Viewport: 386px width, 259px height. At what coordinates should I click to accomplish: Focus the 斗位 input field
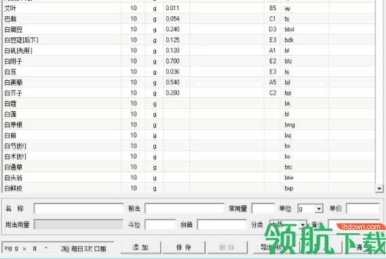pyautogui.click(x=160, y=224)
